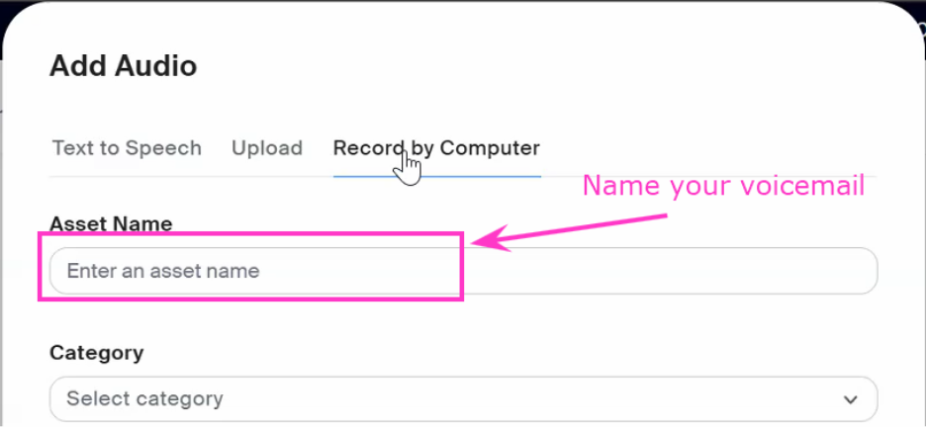Click blue underline beneath Record by Computer
Image resolution: width=926 pixels, height=427 pixels.
(437, 176)
